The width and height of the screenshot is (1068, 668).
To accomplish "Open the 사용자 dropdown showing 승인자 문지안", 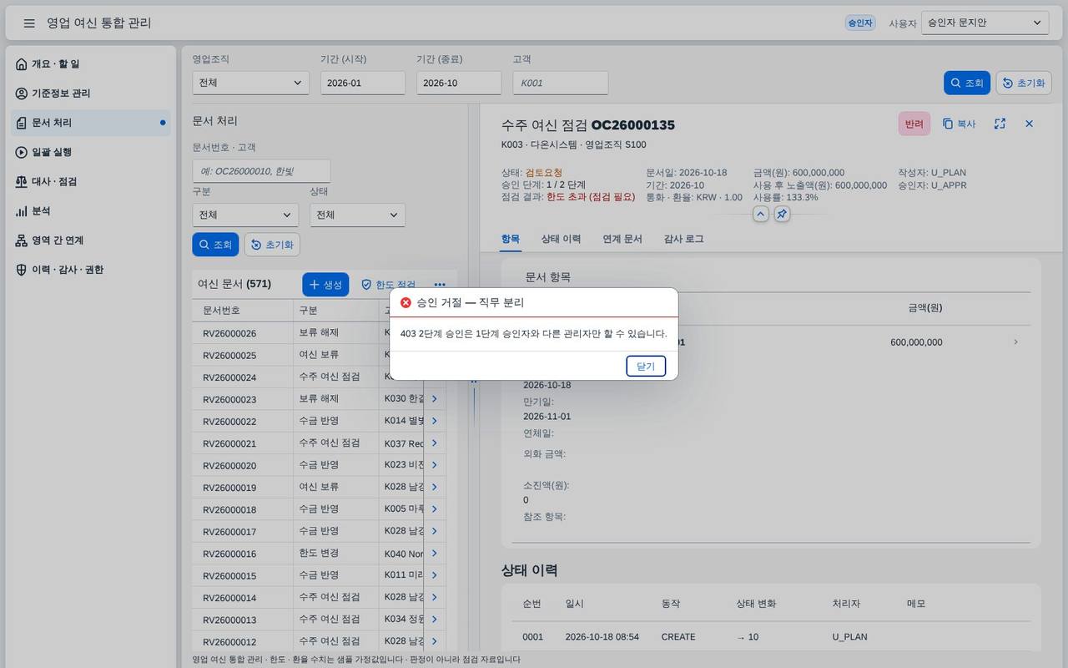I will [x=985, y=23].
